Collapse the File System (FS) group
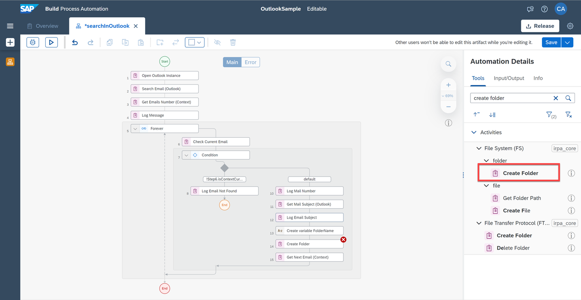The width and height of the screenshot is (581, 300). coord(479,148)
